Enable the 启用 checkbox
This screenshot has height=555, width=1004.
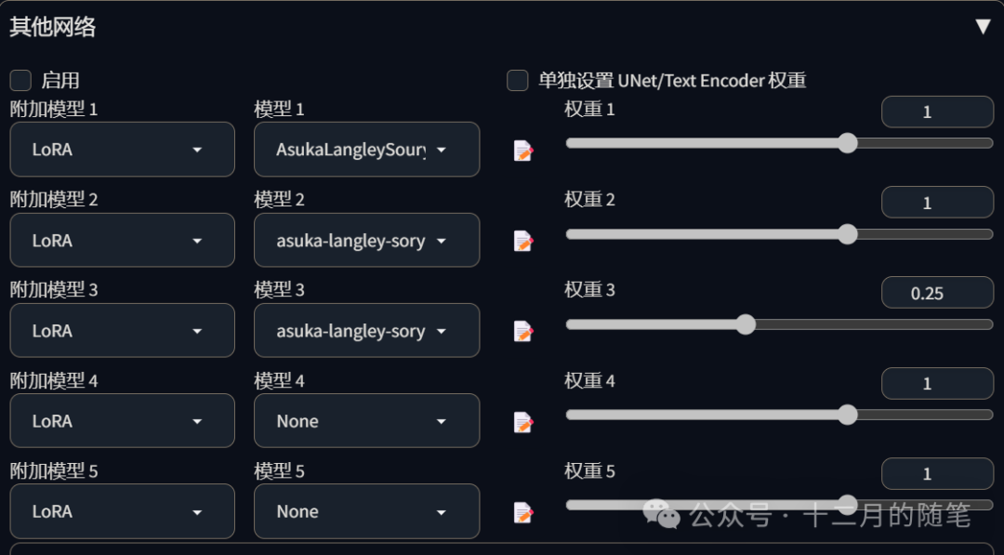pos(20,80)
